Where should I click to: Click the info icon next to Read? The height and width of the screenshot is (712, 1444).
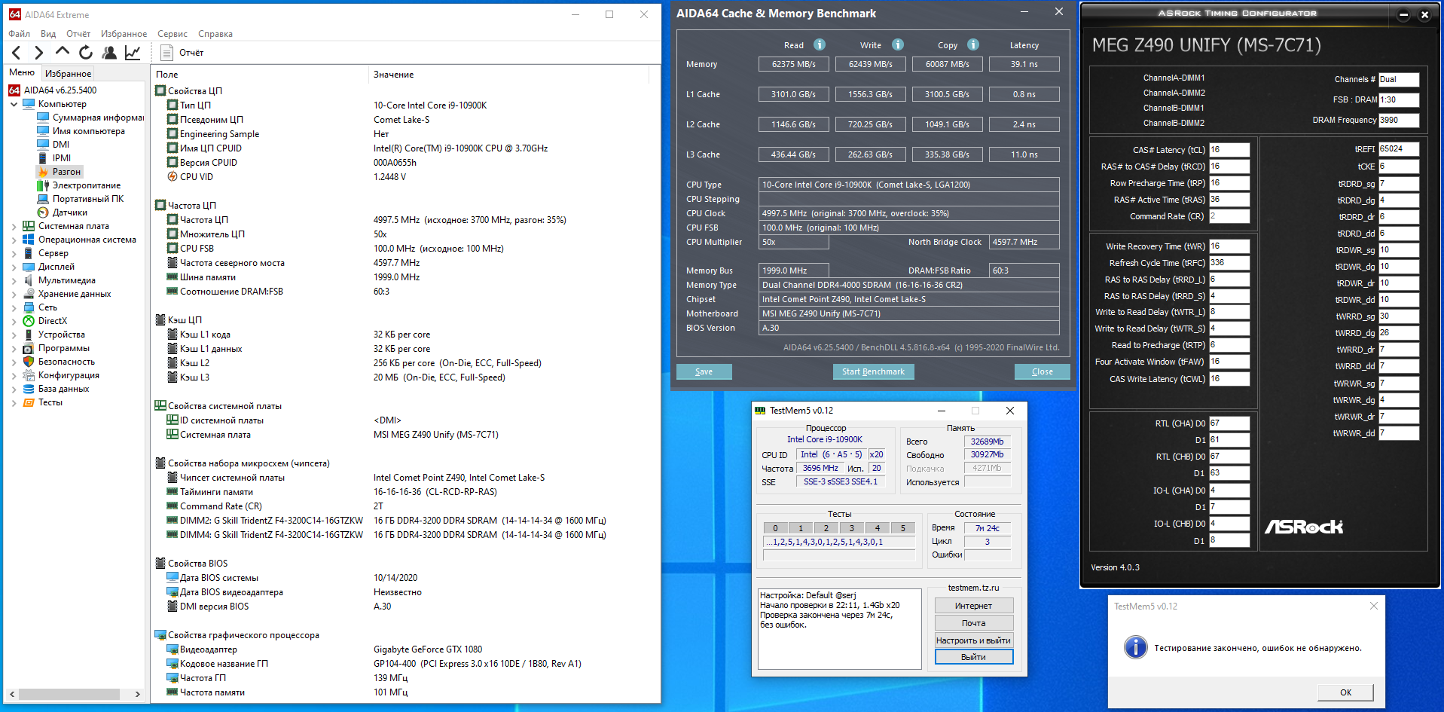point(820,44)
